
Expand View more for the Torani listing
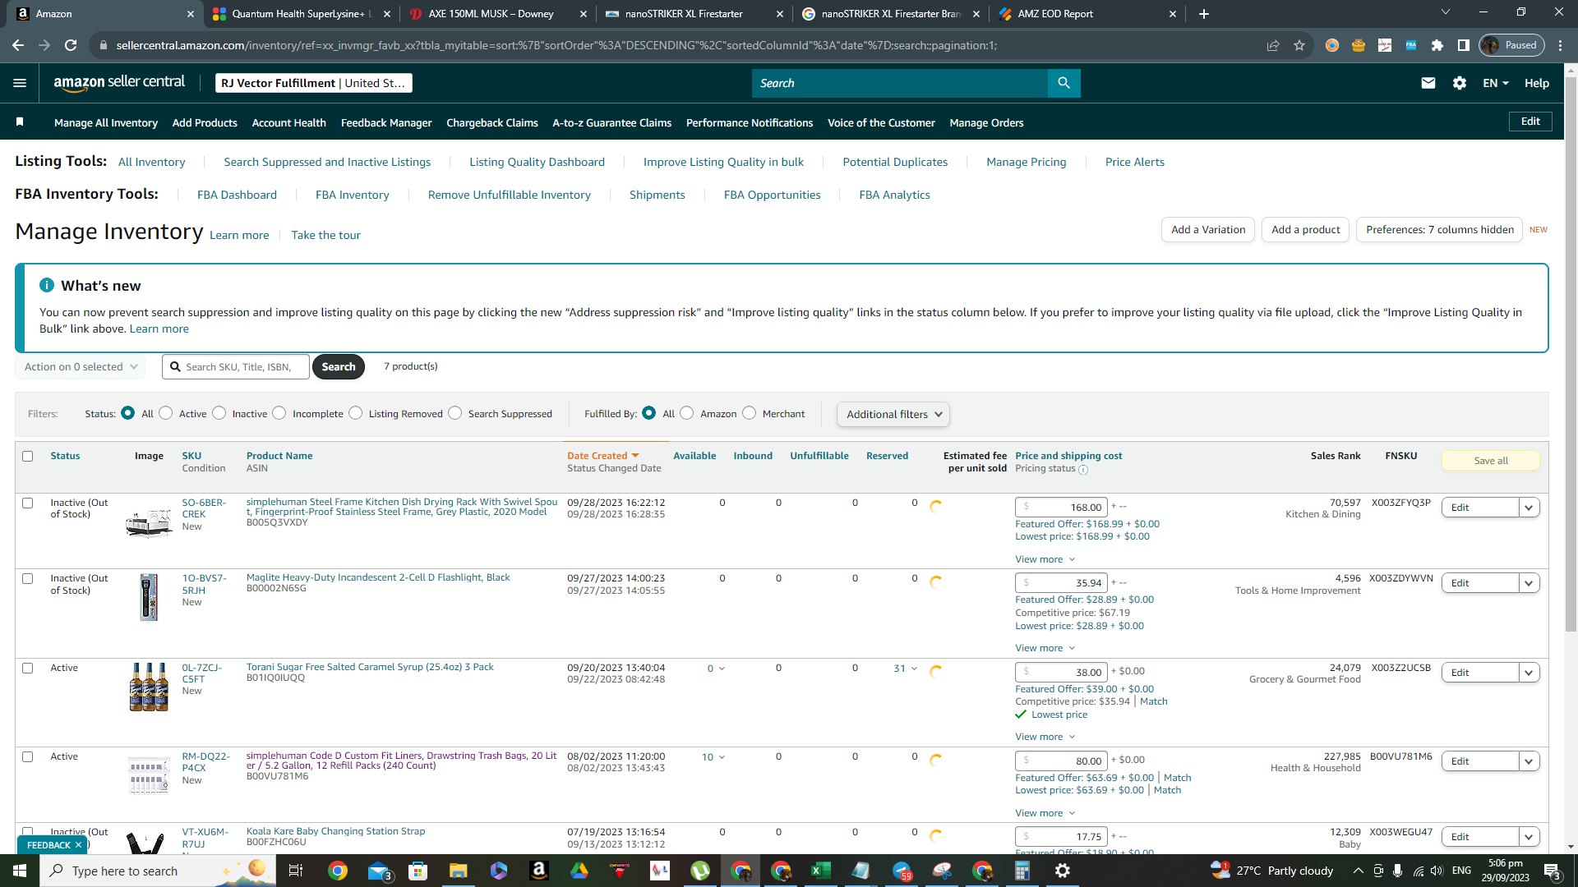[x=1045, y=737]
